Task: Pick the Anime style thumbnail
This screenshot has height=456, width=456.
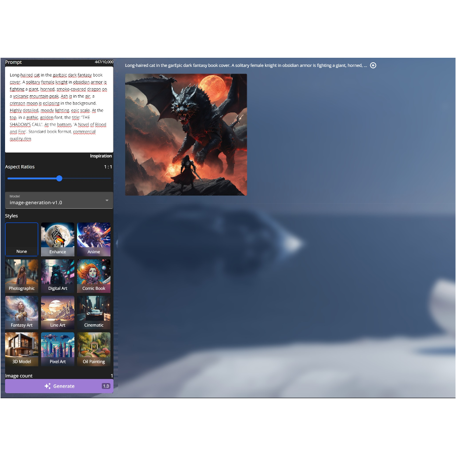Action: (x=94, y=239)
